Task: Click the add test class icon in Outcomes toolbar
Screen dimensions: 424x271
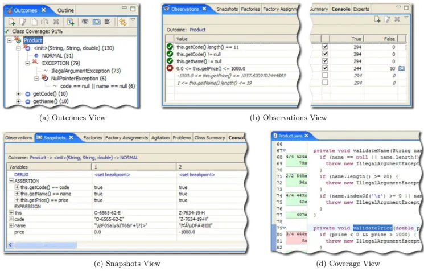Action: pos(71,22)
